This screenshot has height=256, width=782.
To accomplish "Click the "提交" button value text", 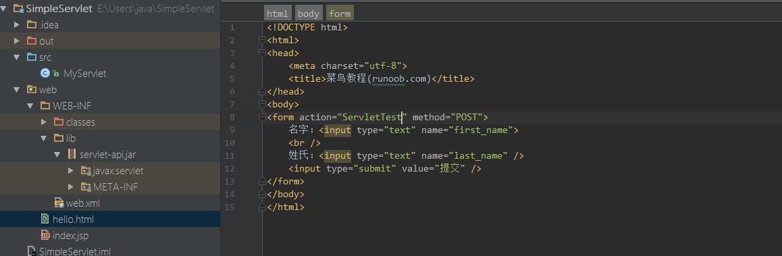I will (x=450, y=169).
